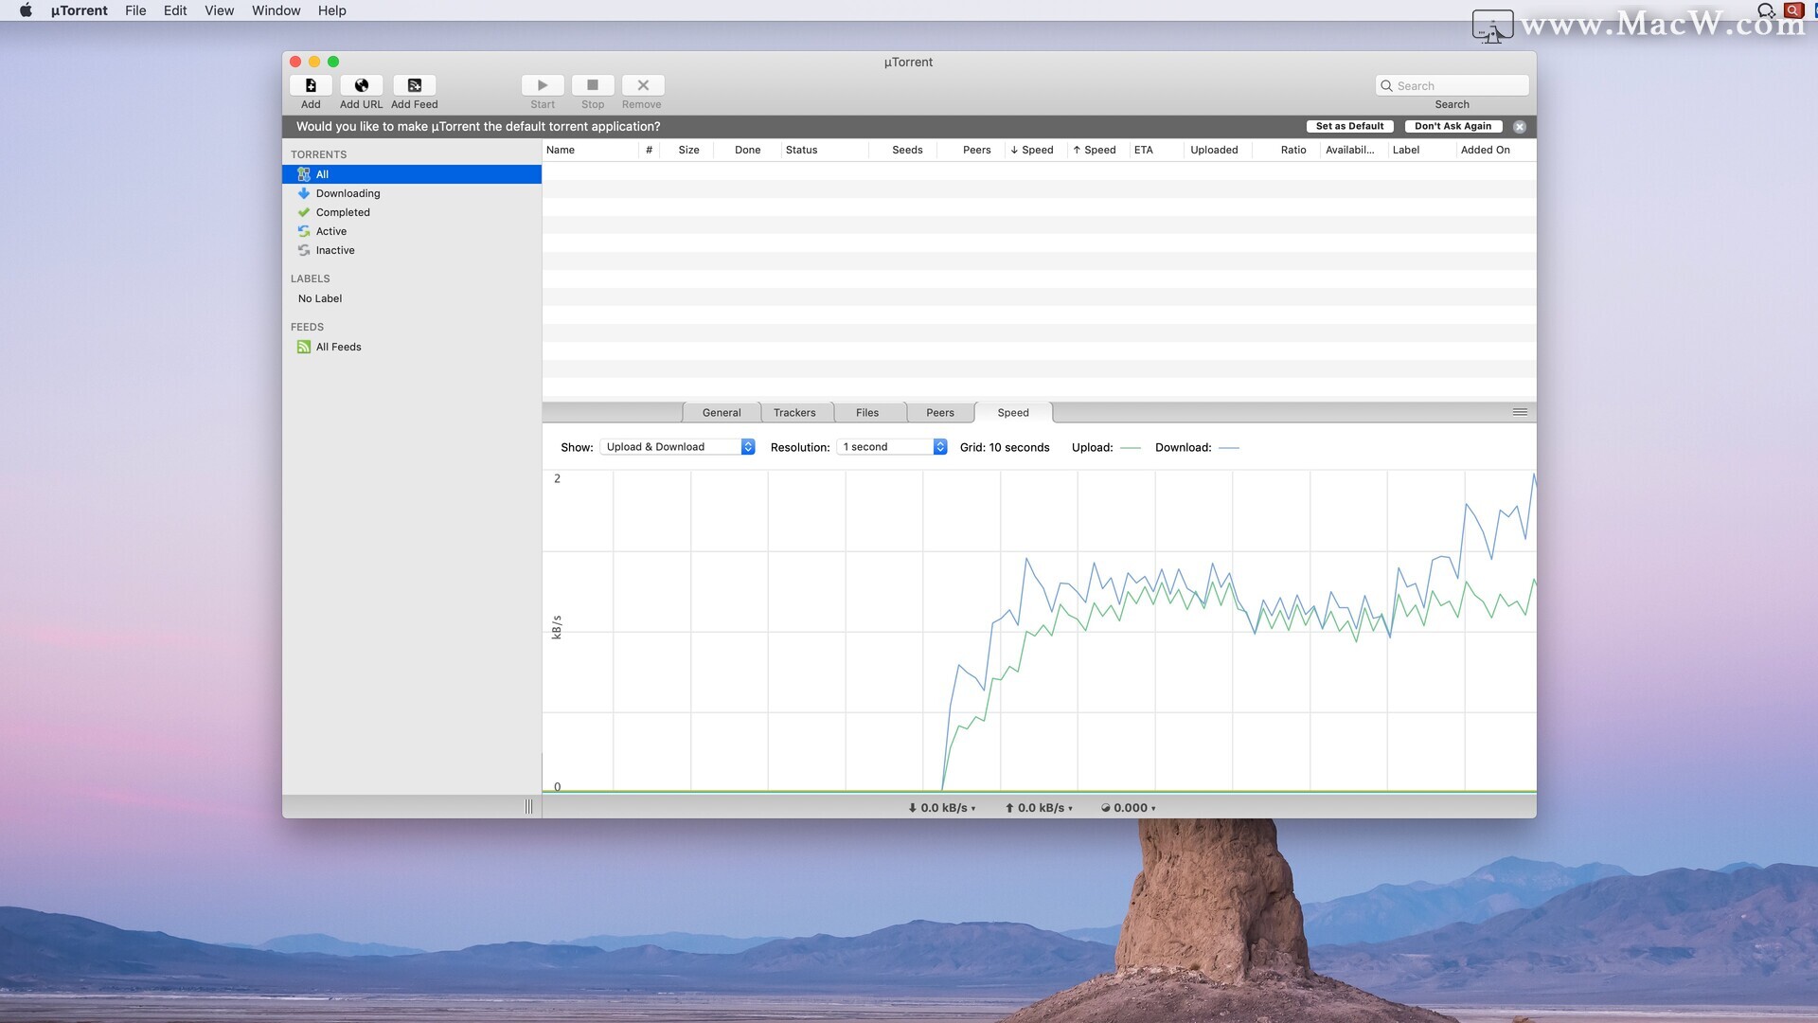Viewport: 1818px width, 1023px height.
Task: Dismiss the default application banner
Action: (1520, 127)
